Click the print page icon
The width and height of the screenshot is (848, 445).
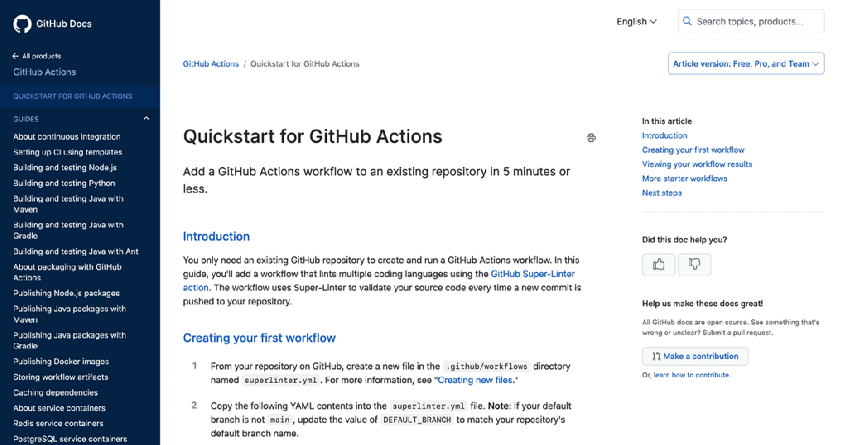[x=590, y=138]
